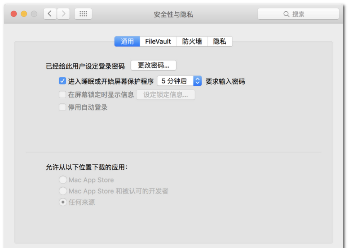Show all preferences grid icon

pos(83,14)
